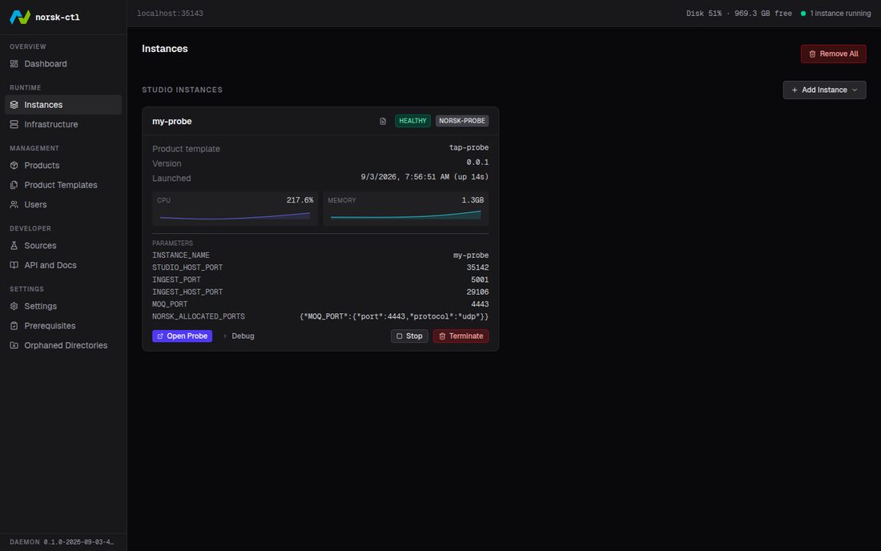The height and width of the screenshot is (551, 881).
Task: Click the Settings gear icon
Action: (14, 307)
